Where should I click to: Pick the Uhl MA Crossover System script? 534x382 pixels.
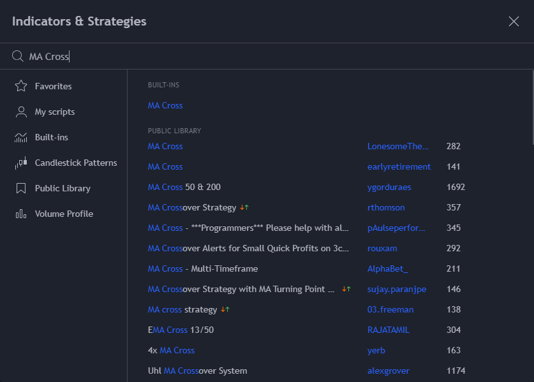click(x=197, y=371)
